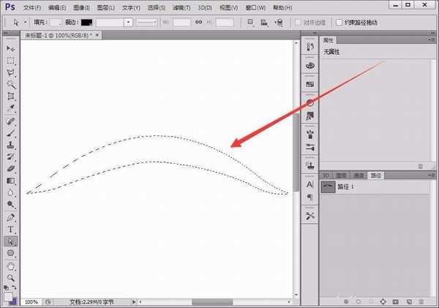Select the Eyedropper tool
Viewport: 439px width, 308px height.
coord(11,108)
